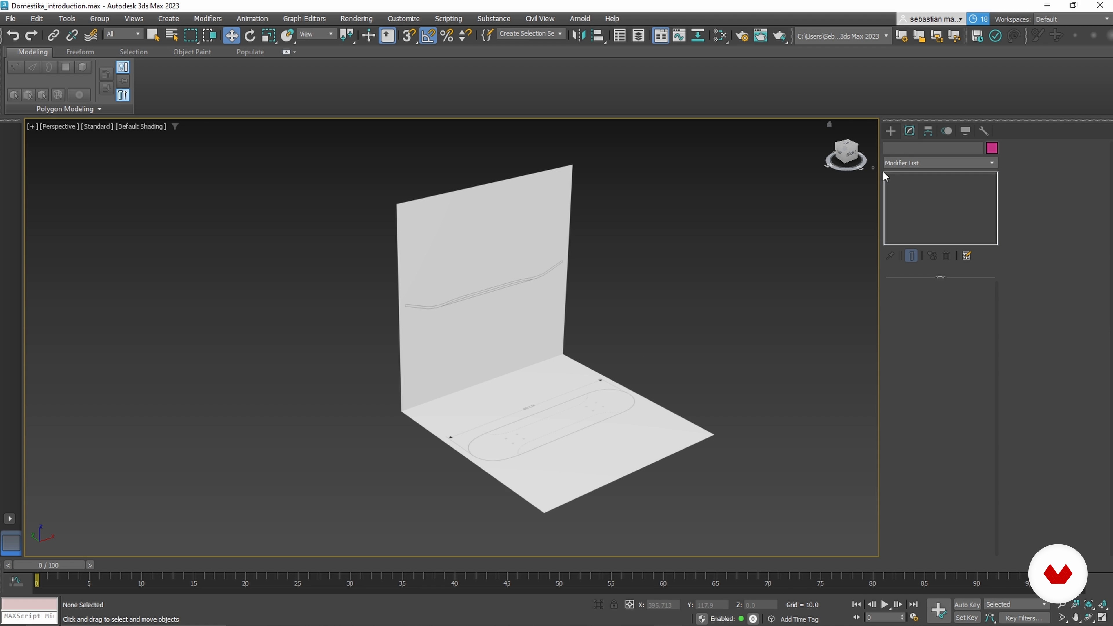Image resolution: width=1113 pixels, height=626 pixels.
Task: Select the Select and Rotate tool
Action: [250, 35]
